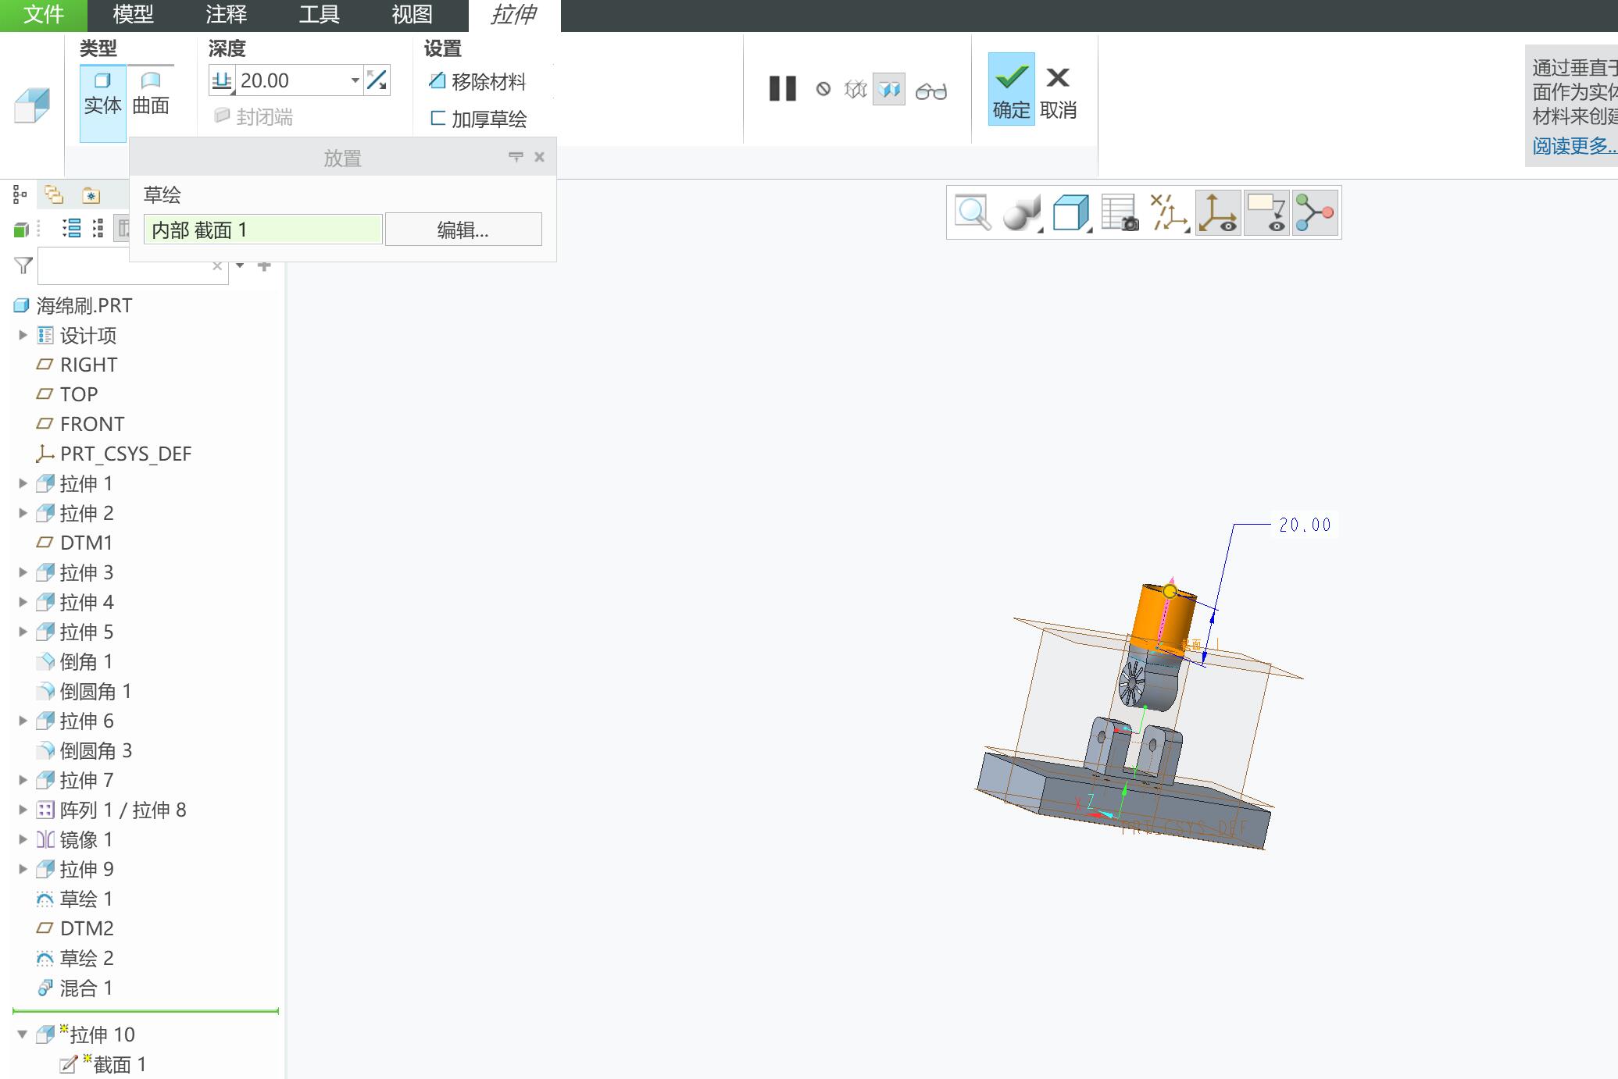Image resolution: width=1618 pixels, height=1079 pixels.
Task: Select the attached preview icon
Action: click(889, 89)
